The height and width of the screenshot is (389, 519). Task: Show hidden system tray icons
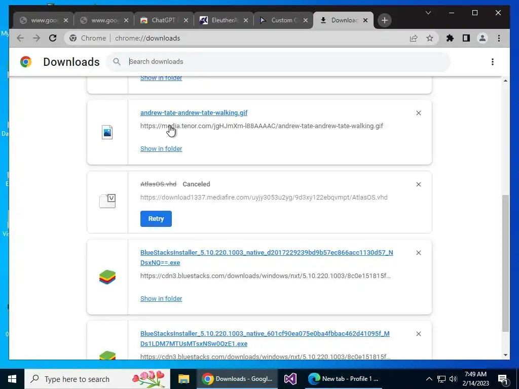tap(429, 379)
